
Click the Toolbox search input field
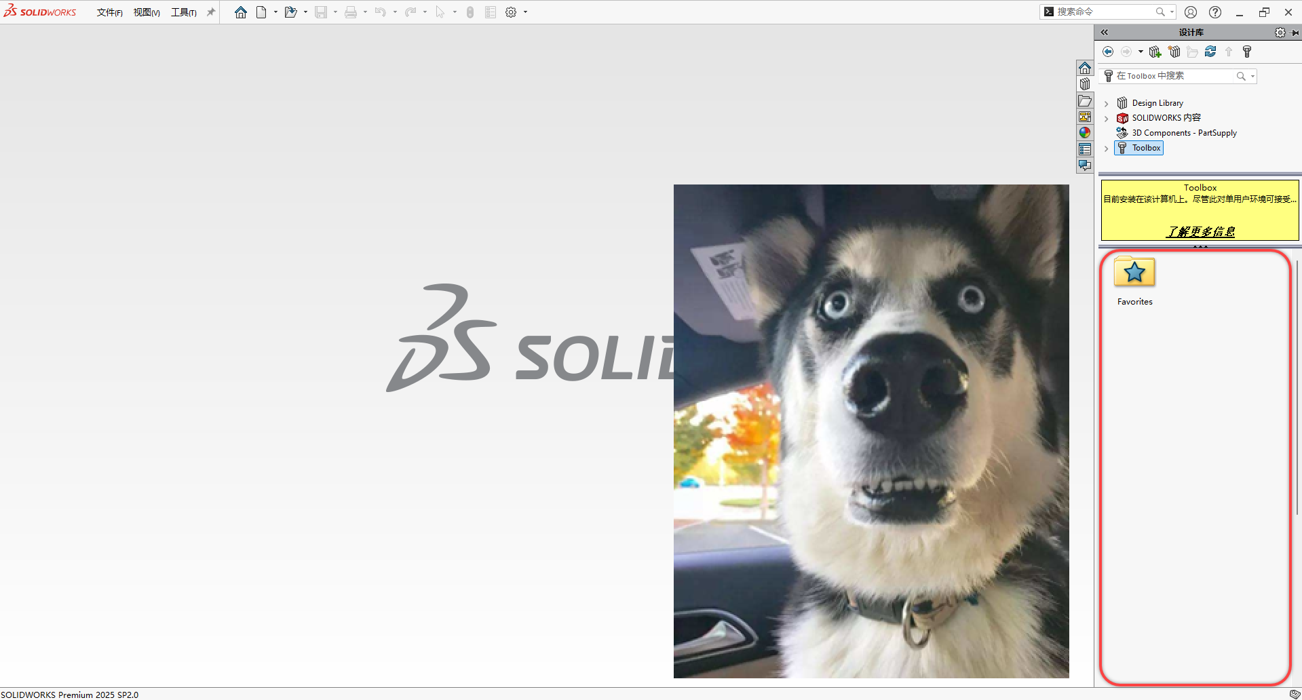click(1174, 76)
